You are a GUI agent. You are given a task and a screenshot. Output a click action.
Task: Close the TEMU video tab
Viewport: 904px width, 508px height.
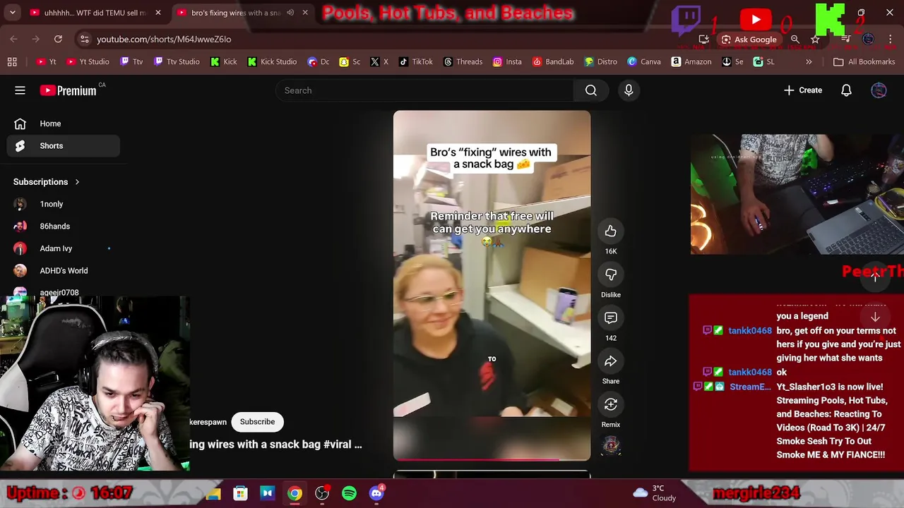[158, 13]
